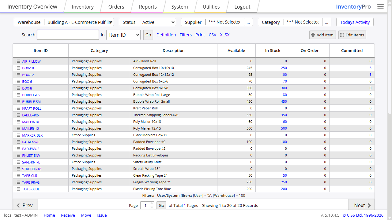Expand the Warehouse dropdown

point(80,22)
